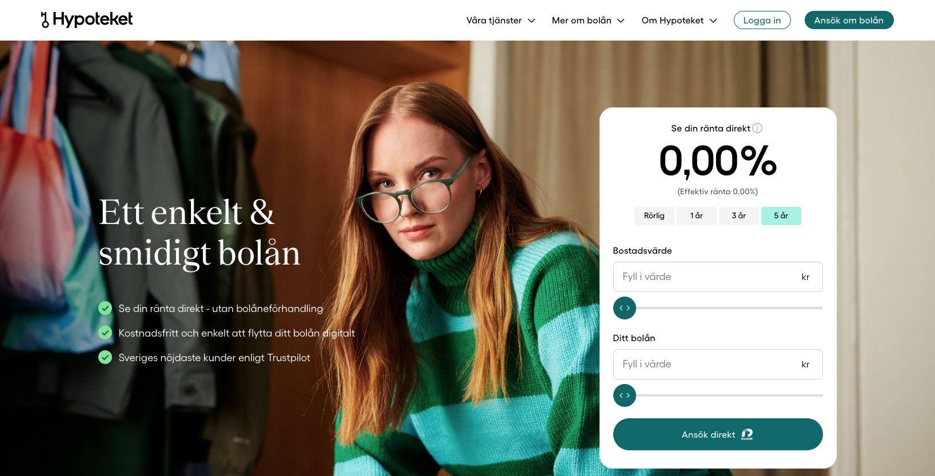Open the 'Om Hypoteket' dropdown chevron
The height and width of the screenshot is (476, 935).
(x=713, y=21)
